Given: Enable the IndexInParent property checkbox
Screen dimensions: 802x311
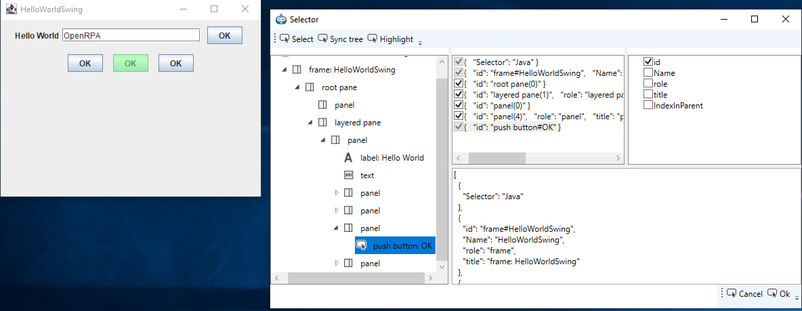Looking at the screenshot, I should [x=648, y=106].
